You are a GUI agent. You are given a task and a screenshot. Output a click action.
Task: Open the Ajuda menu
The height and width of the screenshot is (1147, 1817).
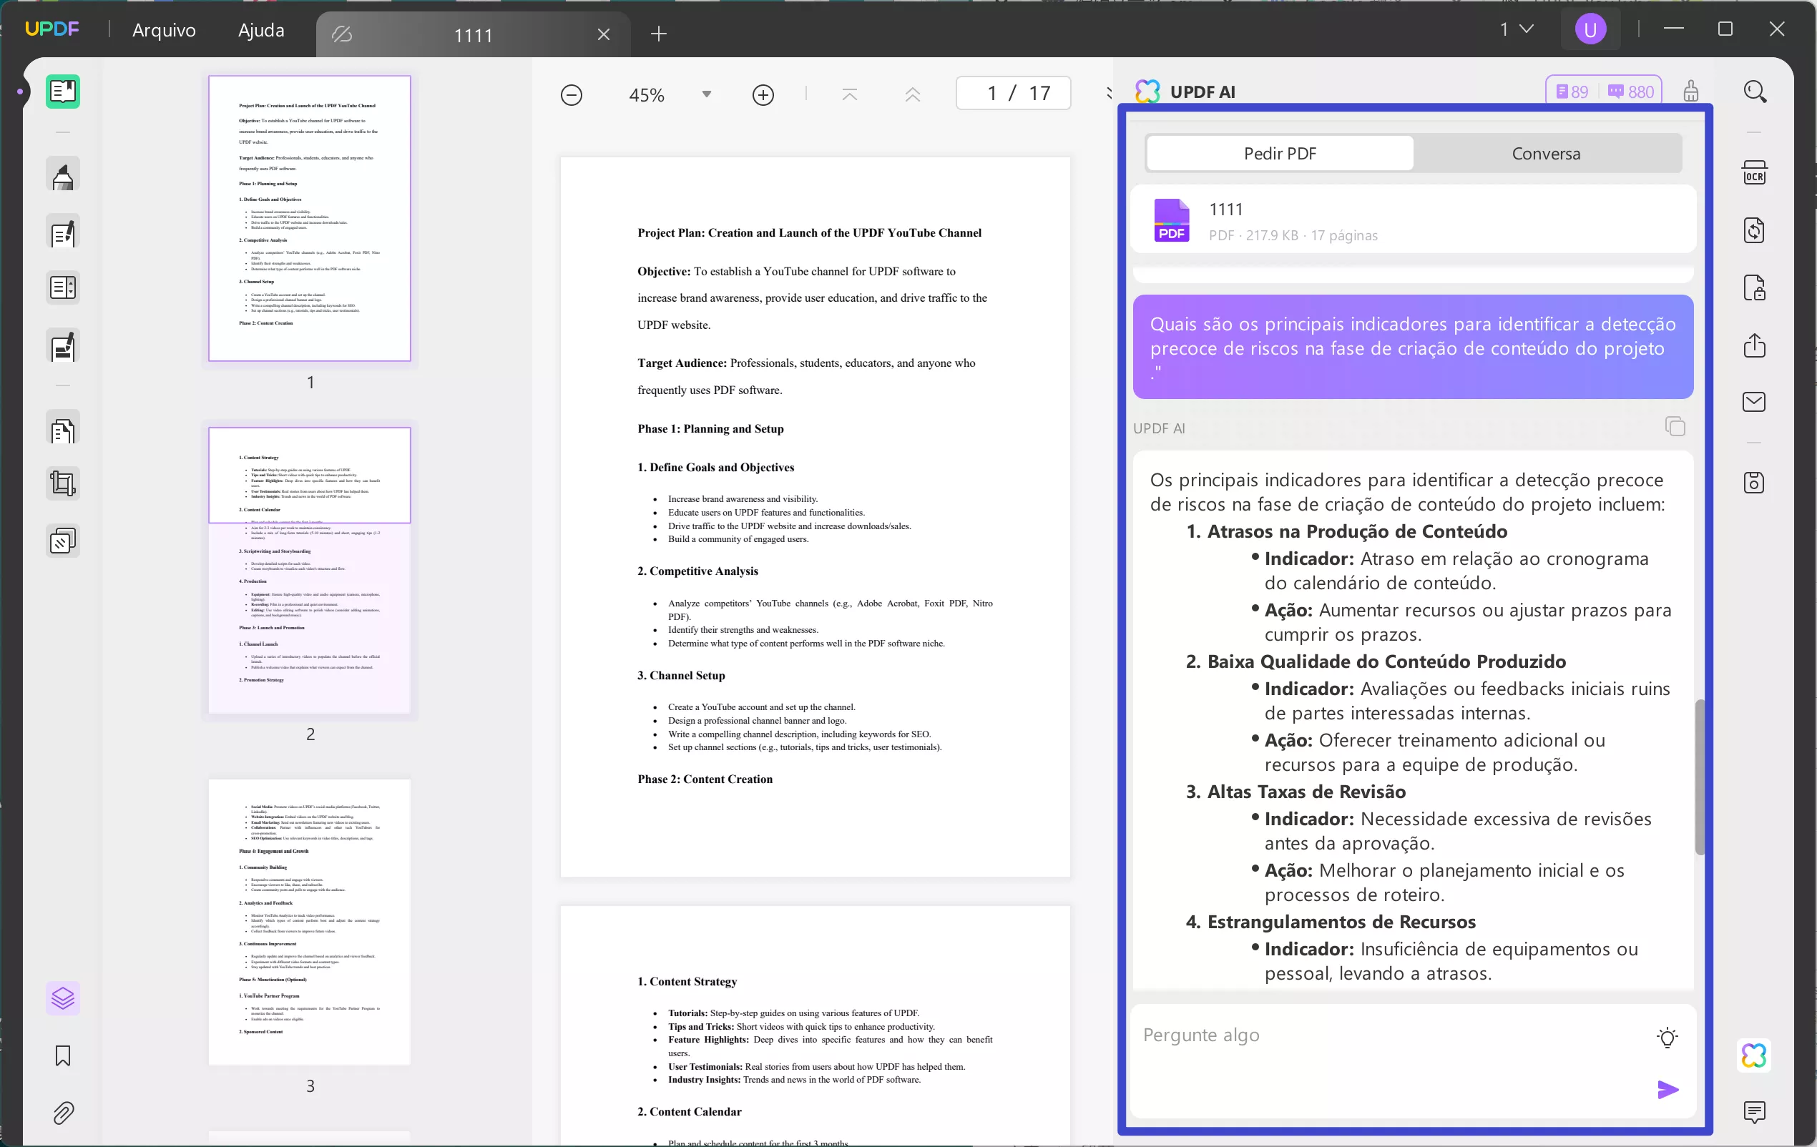point(261,30)
